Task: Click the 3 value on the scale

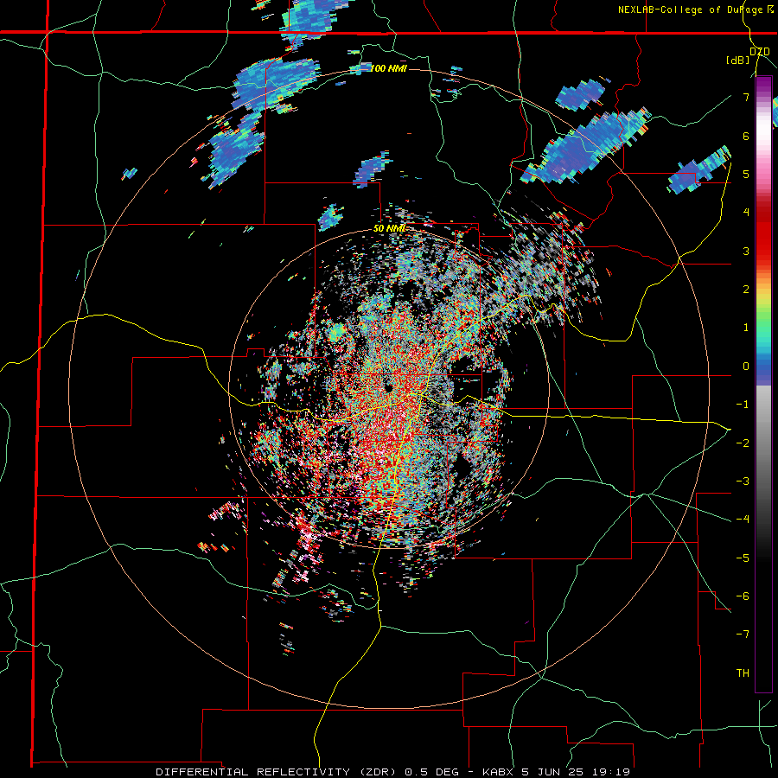Action: [x=746, y=251]
